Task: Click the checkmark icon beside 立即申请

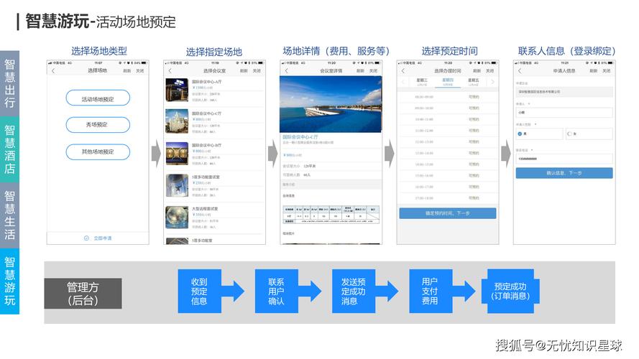Action: 86,238
